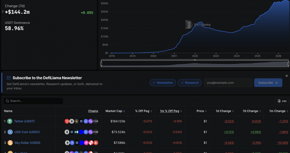The image size is (290, 153).
Task: Click Tether market cap value $184.133b
Action: [118, 121]
